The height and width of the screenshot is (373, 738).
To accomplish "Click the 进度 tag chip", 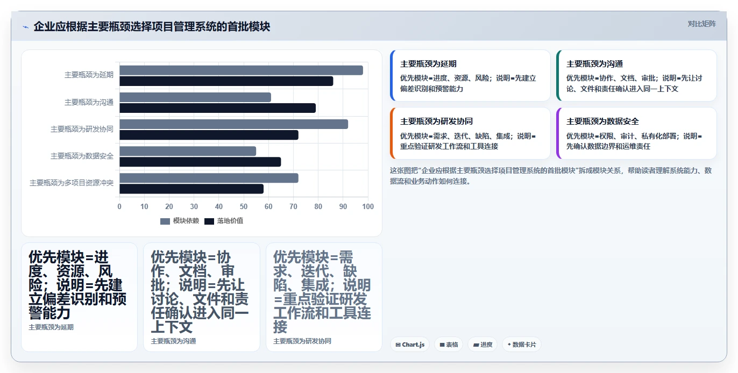I will pos(482,345).
